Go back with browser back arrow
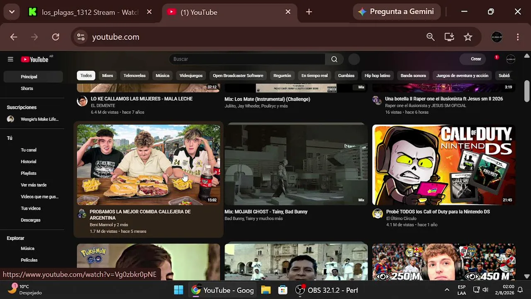Screen dimensions: 531x299 [x=14, y=37]
